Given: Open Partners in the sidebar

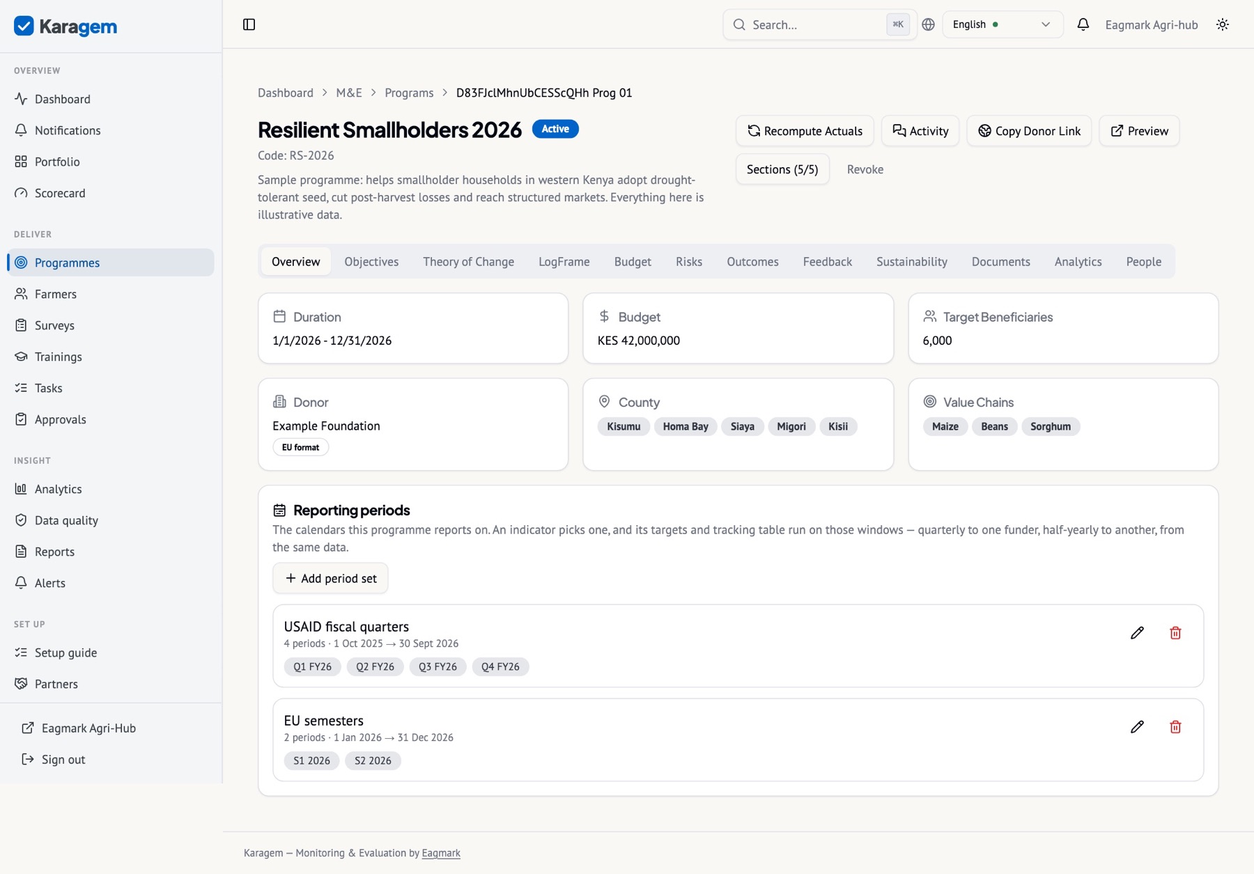Looking at the screenshot, I should (x=111, y=684).
